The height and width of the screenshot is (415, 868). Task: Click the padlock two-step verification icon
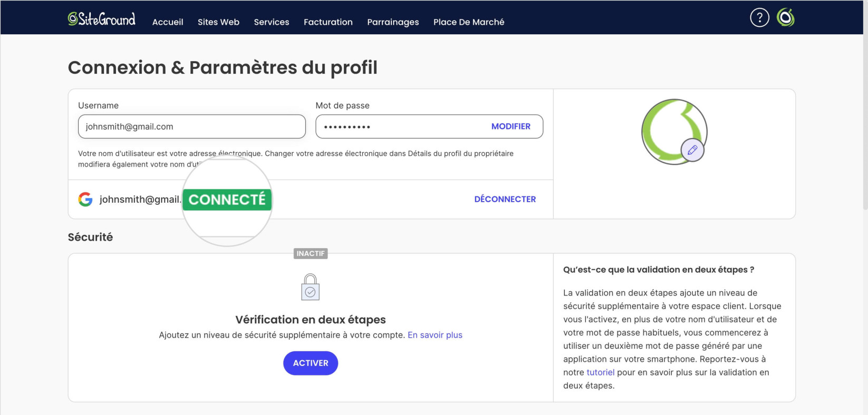311,287
